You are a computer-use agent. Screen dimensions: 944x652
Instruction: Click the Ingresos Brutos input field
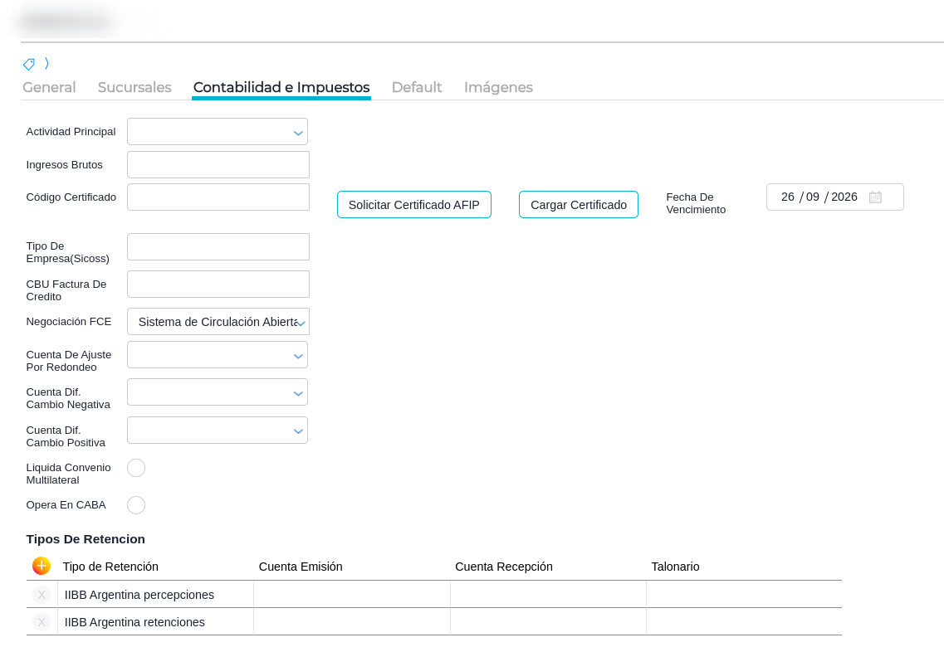(218, 164)
